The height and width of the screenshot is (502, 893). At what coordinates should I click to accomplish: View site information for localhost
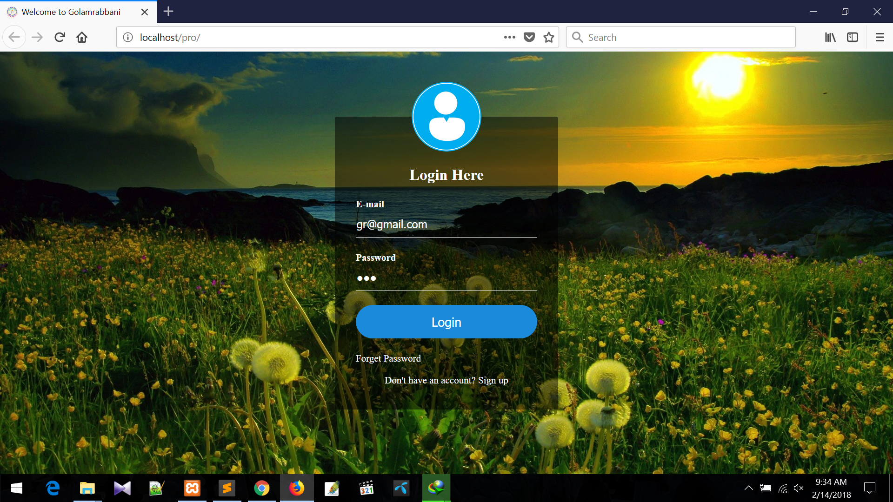coord(127,37)
